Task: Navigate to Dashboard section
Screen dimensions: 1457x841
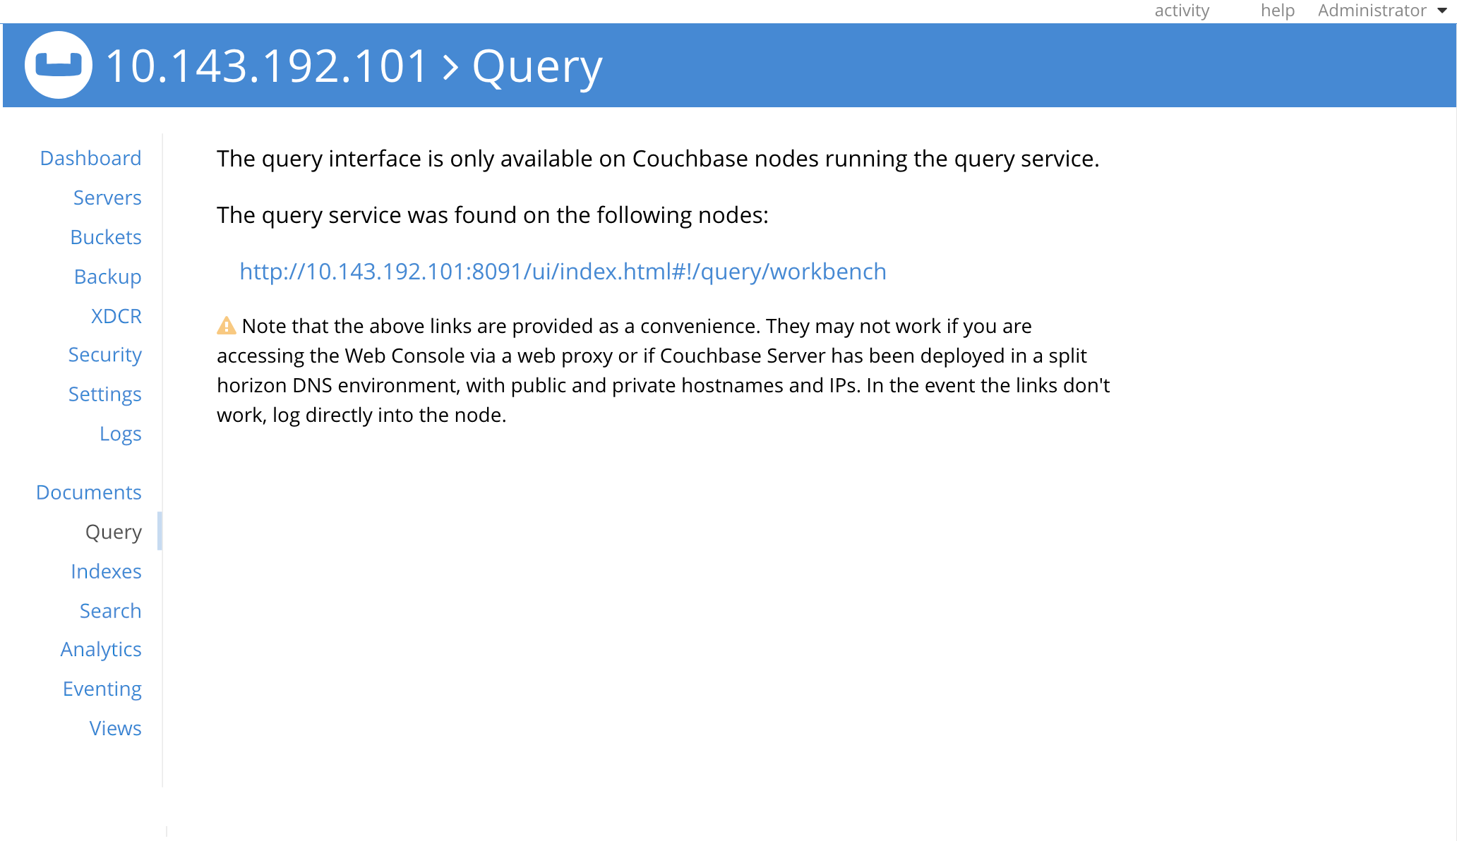Action: click(x=91, y=158)
